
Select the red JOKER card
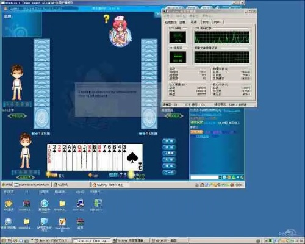(x=49, y=157)
